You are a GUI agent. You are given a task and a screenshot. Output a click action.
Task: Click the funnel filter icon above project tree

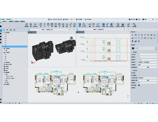pyautogui.click(x=7, y=30)
